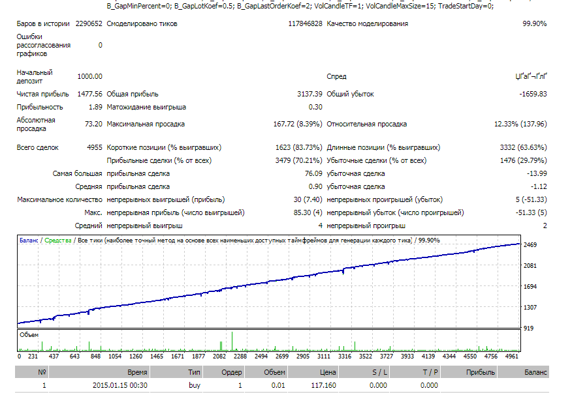Click the net profit value 1477.56
Image resolution: width=587 pixels, height=393 pixels.
(89, 94)
